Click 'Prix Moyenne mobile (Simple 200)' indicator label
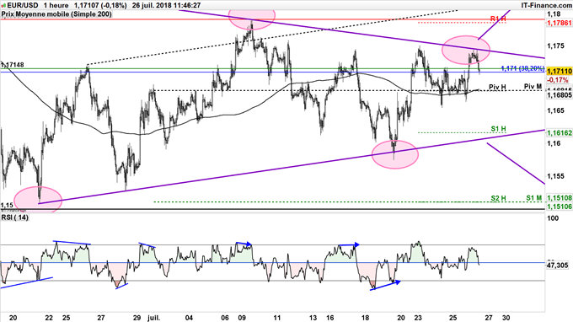Viewport: 573px width, 322px height. pos(56,13)
